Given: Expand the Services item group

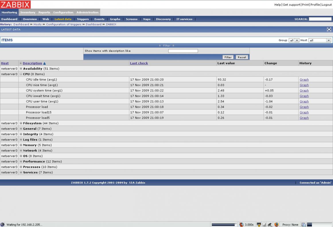Looking at the screenshot, I should (x=21, y=172).
